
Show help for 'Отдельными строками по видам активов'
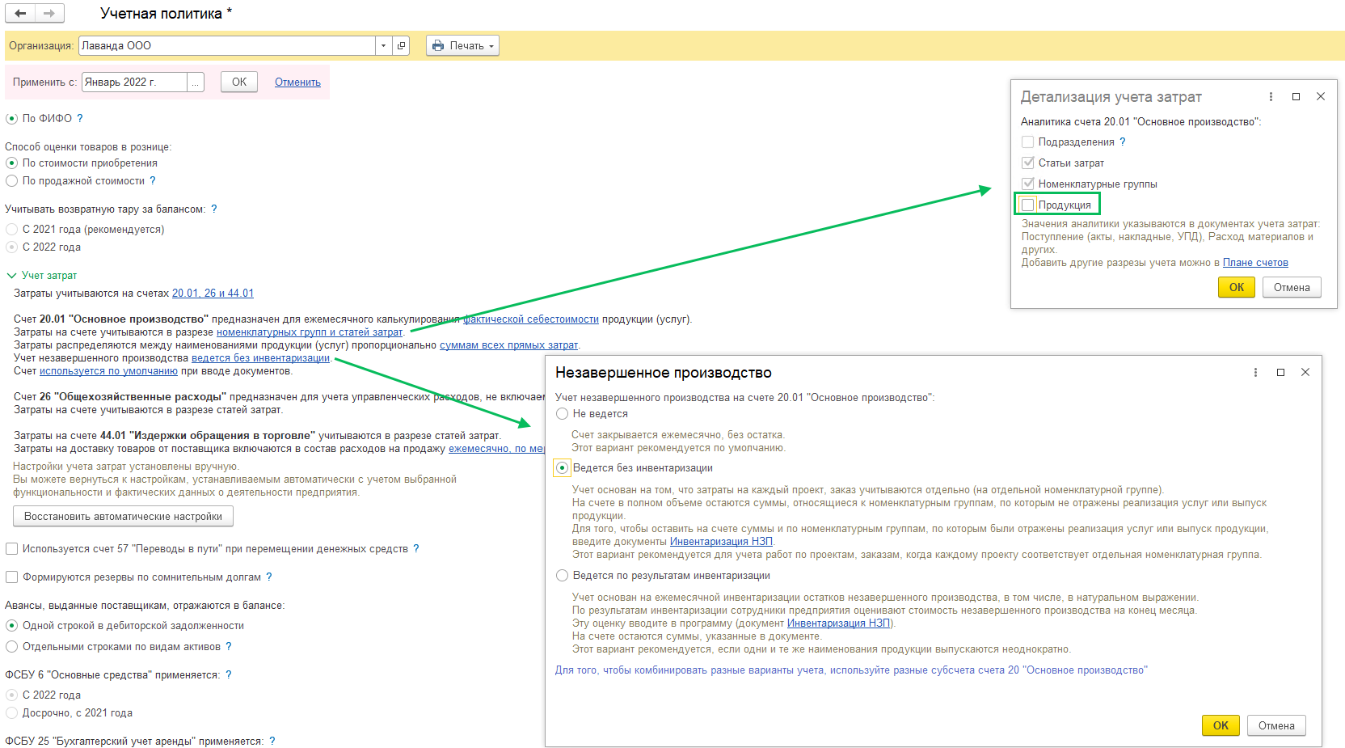[x=229, y=646]
